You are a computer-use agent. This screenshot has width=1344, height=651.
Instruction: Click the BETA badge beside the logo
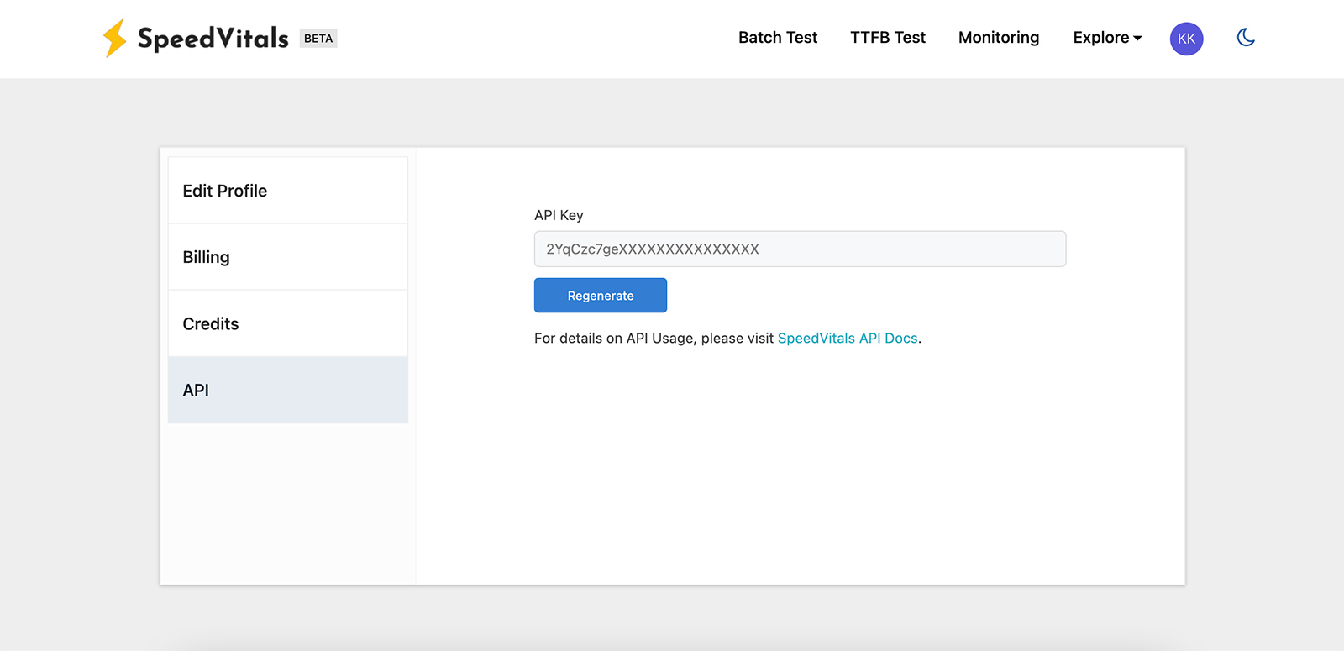(x=318, y=39)
